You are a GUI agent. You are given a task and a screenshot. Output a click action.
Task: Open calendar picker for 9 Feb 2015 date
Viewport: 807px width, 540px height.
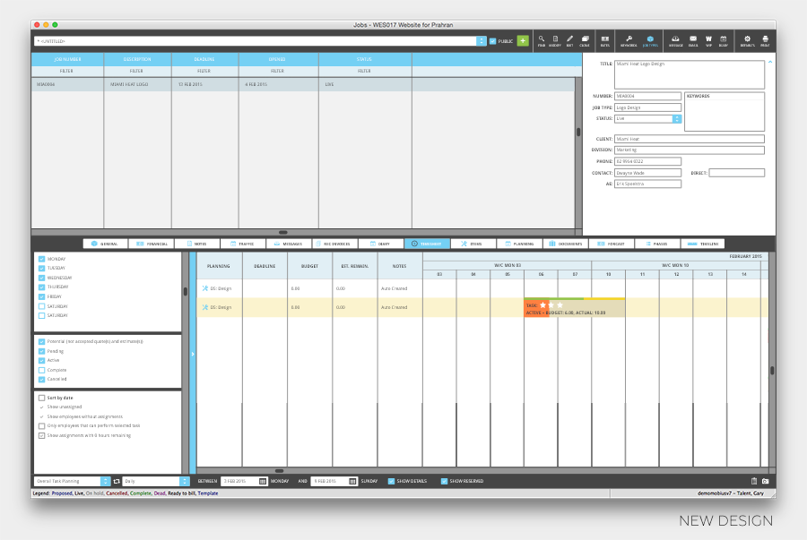click(352, 482)
